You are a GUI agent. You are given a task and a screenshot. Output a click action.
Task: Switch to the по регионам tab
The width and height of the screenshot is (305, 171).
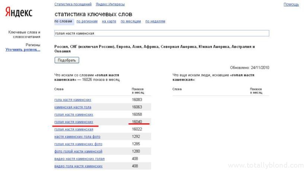[x=87, y=21]
